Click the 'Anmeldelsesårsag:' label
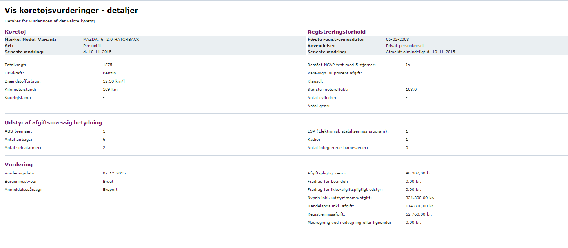This screenshot has height=248, width=568. [23, 189]
